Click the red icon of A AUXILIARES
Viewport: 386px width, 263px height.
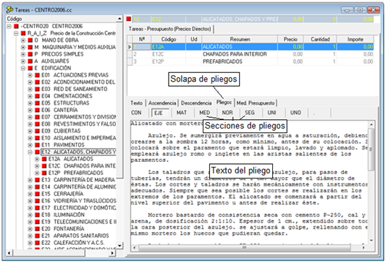[30, 61]
